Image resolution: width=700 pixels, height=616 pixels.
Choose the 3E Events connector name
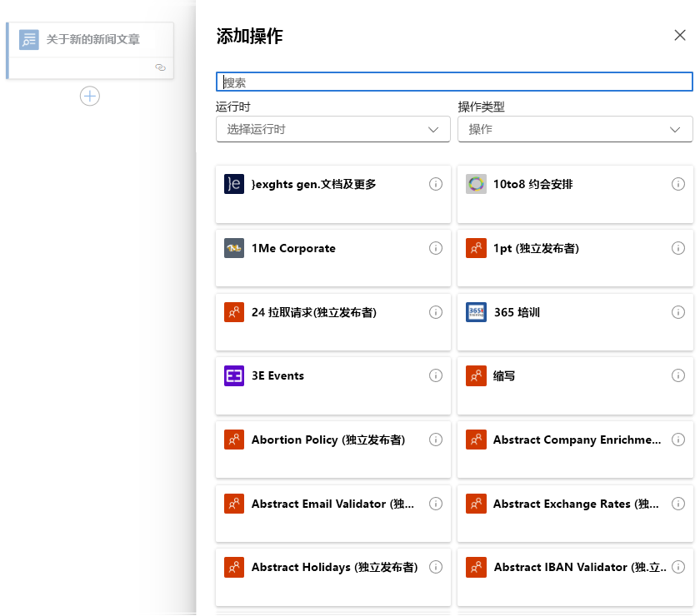277,376
